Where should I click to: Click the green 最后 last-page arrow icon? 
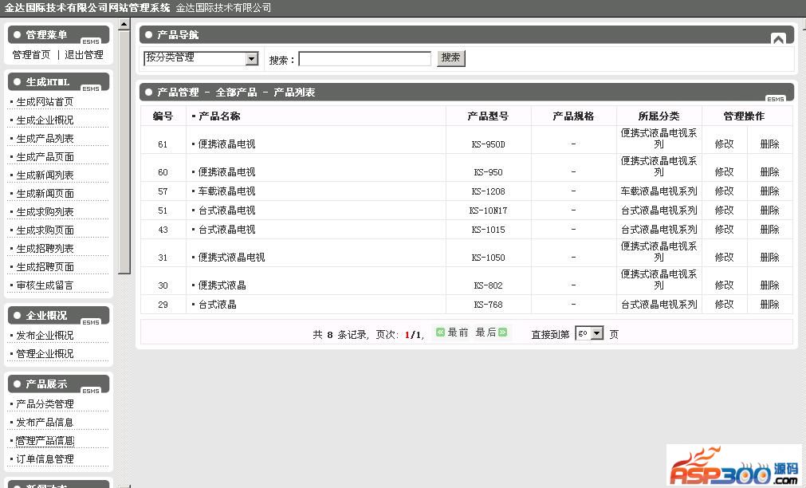click(503, 333)
